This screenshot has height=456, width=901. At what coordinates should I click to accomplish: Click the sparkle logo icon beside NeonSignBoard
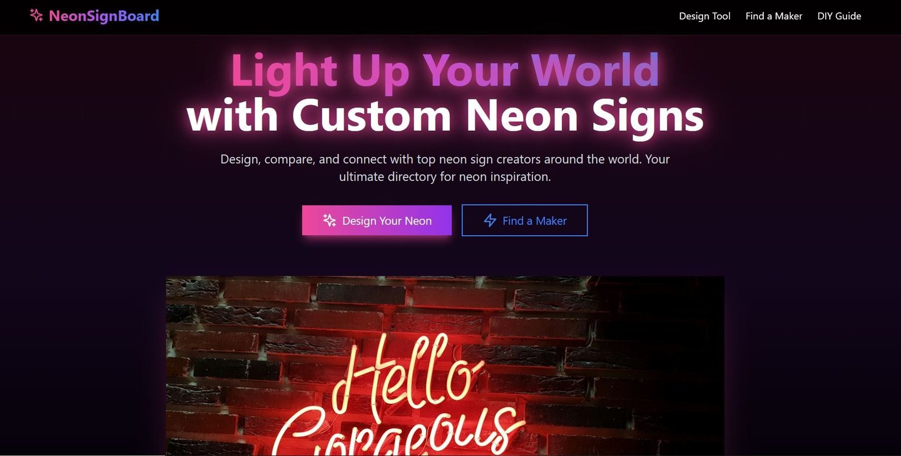tap(37, 16)
